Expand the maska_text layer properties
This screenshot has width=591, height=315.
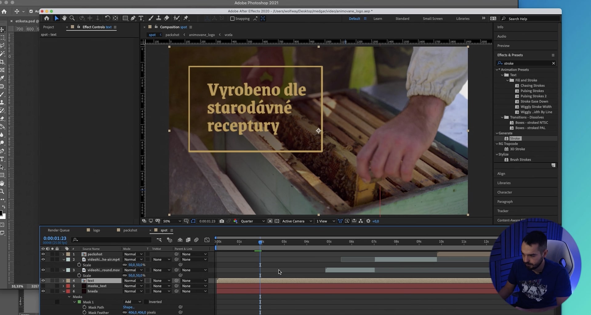point(63,286)
